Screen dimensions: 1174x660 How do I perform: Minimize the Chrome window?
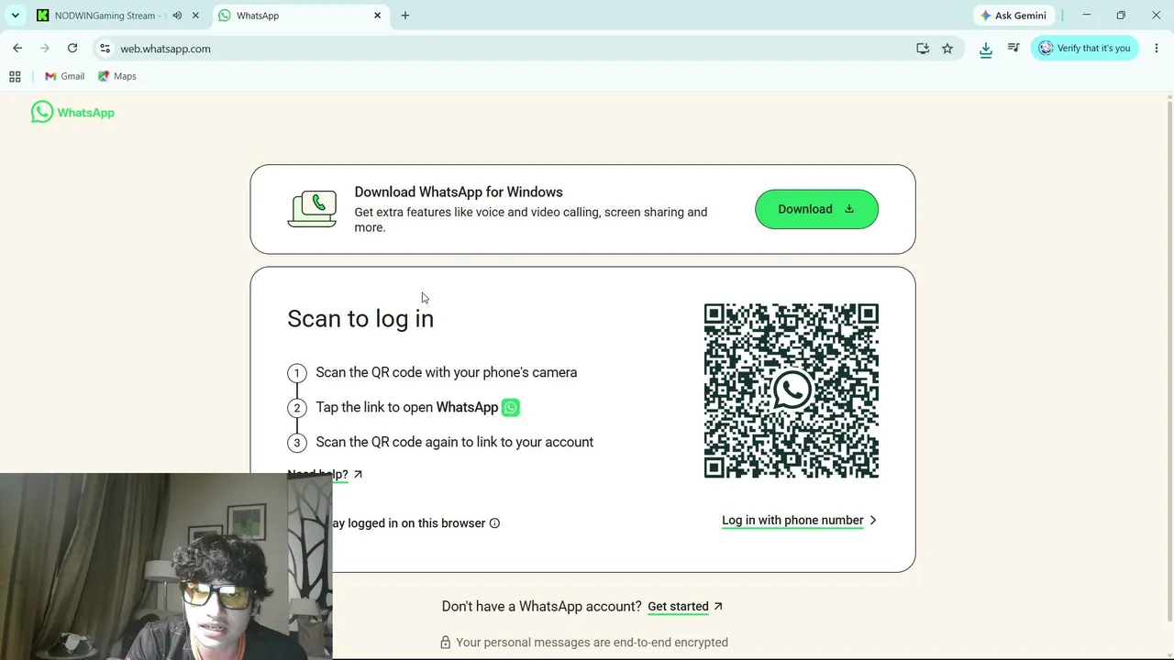[1086, 16]
